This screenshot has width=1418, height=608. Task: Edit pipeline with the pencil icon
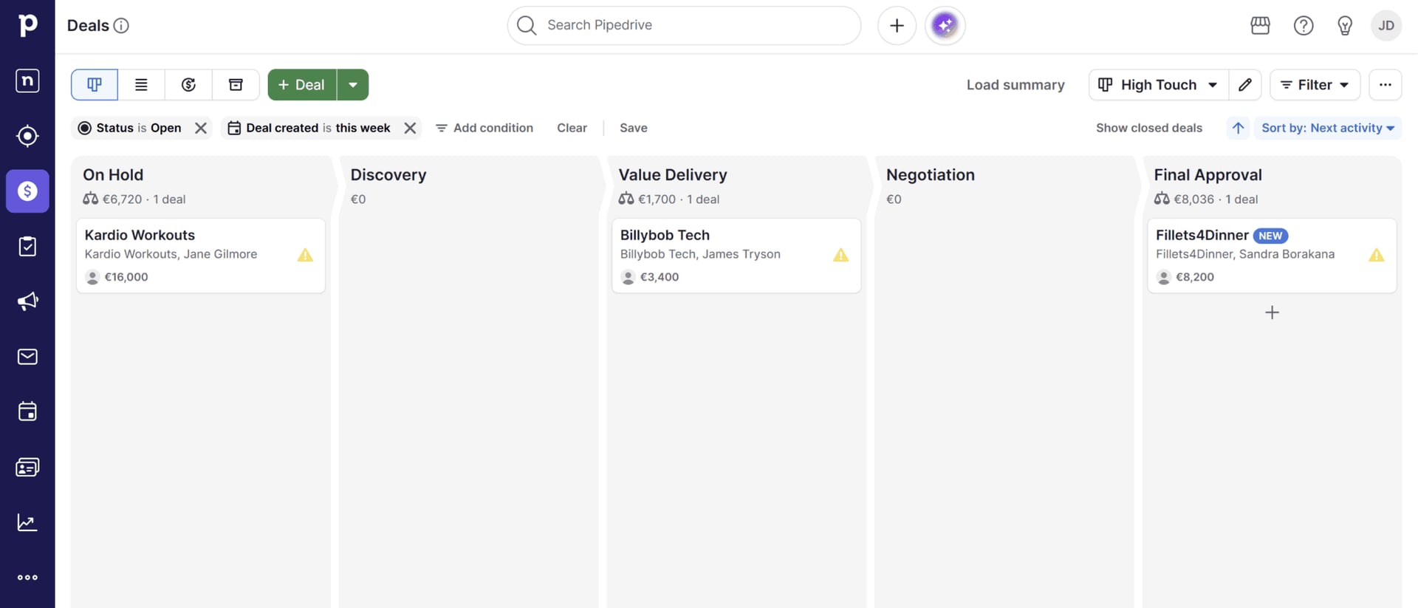click(1245, 85)
